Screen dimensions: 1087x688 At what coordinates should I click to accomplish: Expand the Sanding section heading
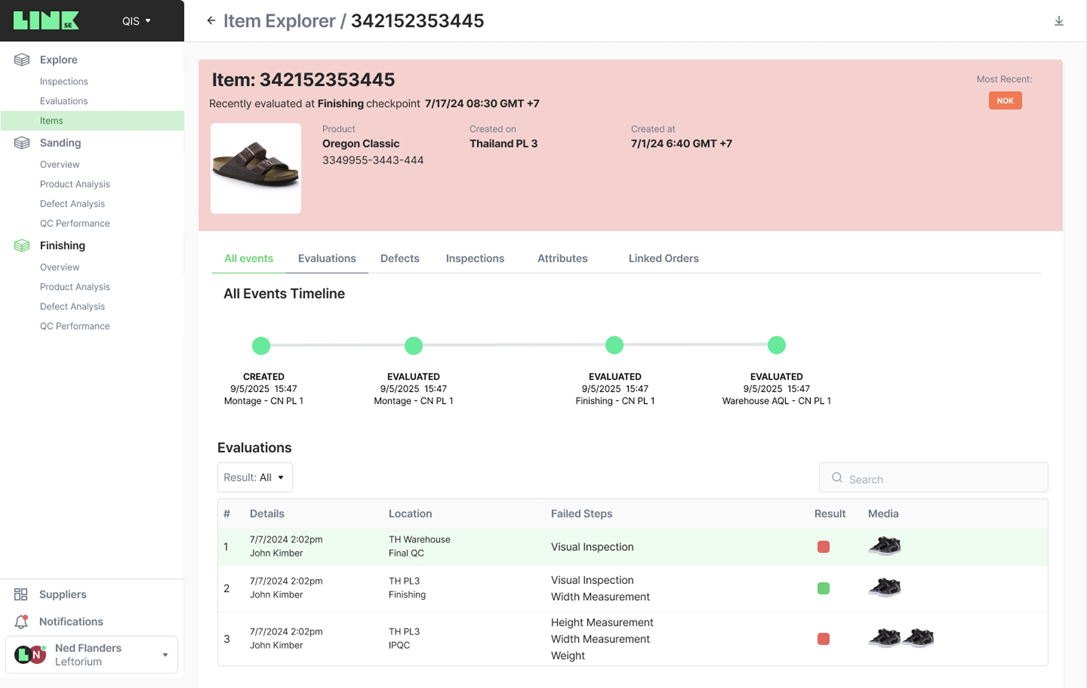pyautogui.click(x=61, y=143)
